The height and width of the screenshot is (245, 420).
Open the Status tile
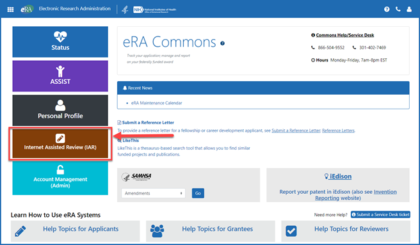[x=60, y=42]
